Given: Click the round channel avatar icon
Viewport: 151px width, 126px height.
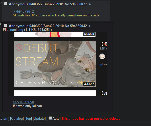Looking at the screenshot, I should pyautogui.click(x=102, y=56).
